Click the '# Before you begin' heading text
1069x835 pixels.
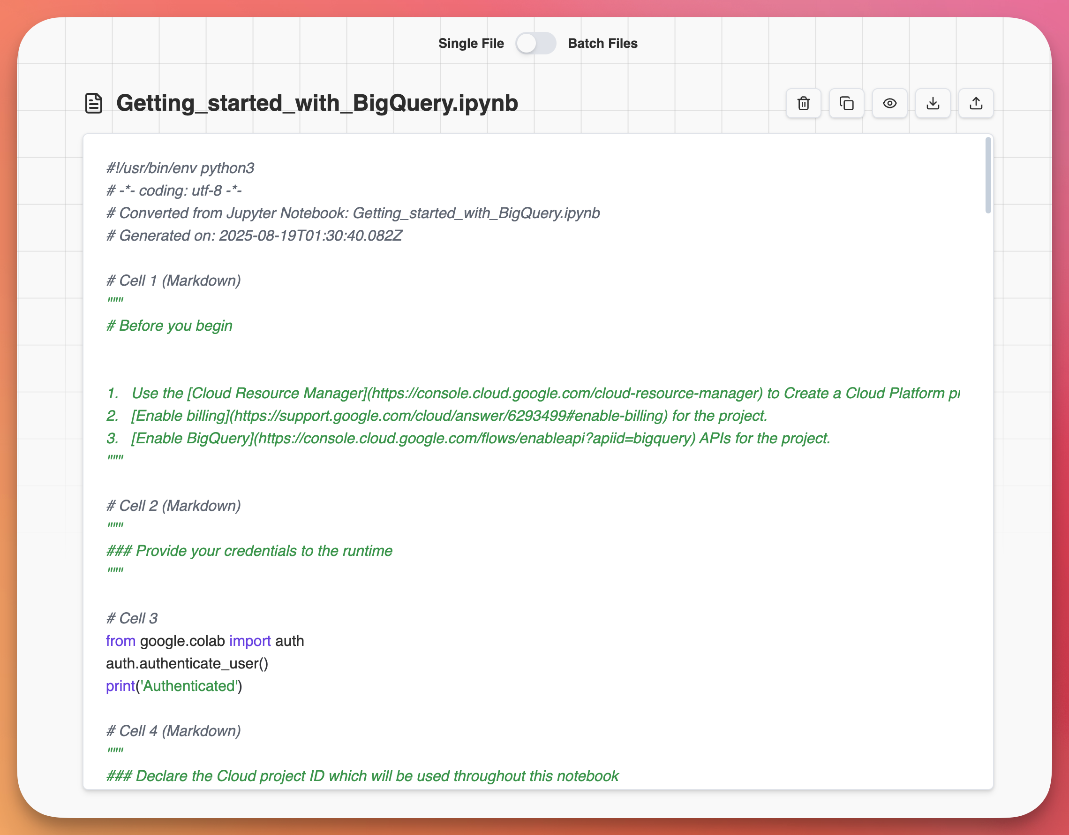pyautogui.click(x=169, y=326)
